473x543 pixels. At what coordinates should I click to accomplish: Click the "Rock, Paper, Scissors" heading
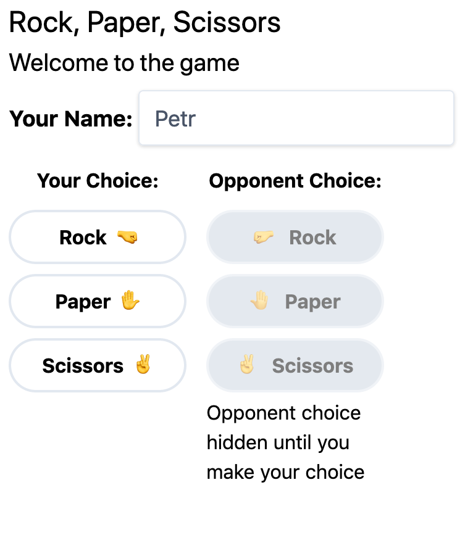145,23
